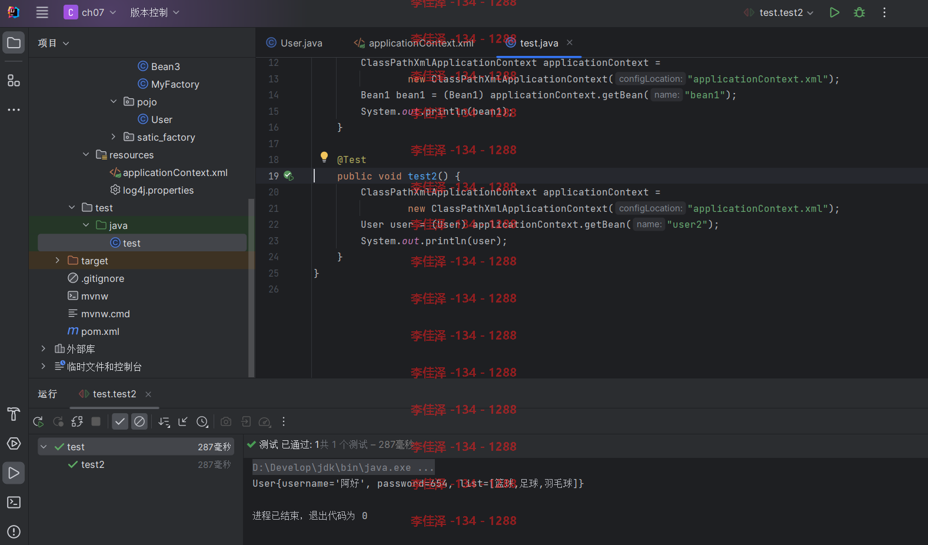Viewport: 928px width, 545px height.
Task: Debug test.test2 with bug icon
Action: pos(859,12)
